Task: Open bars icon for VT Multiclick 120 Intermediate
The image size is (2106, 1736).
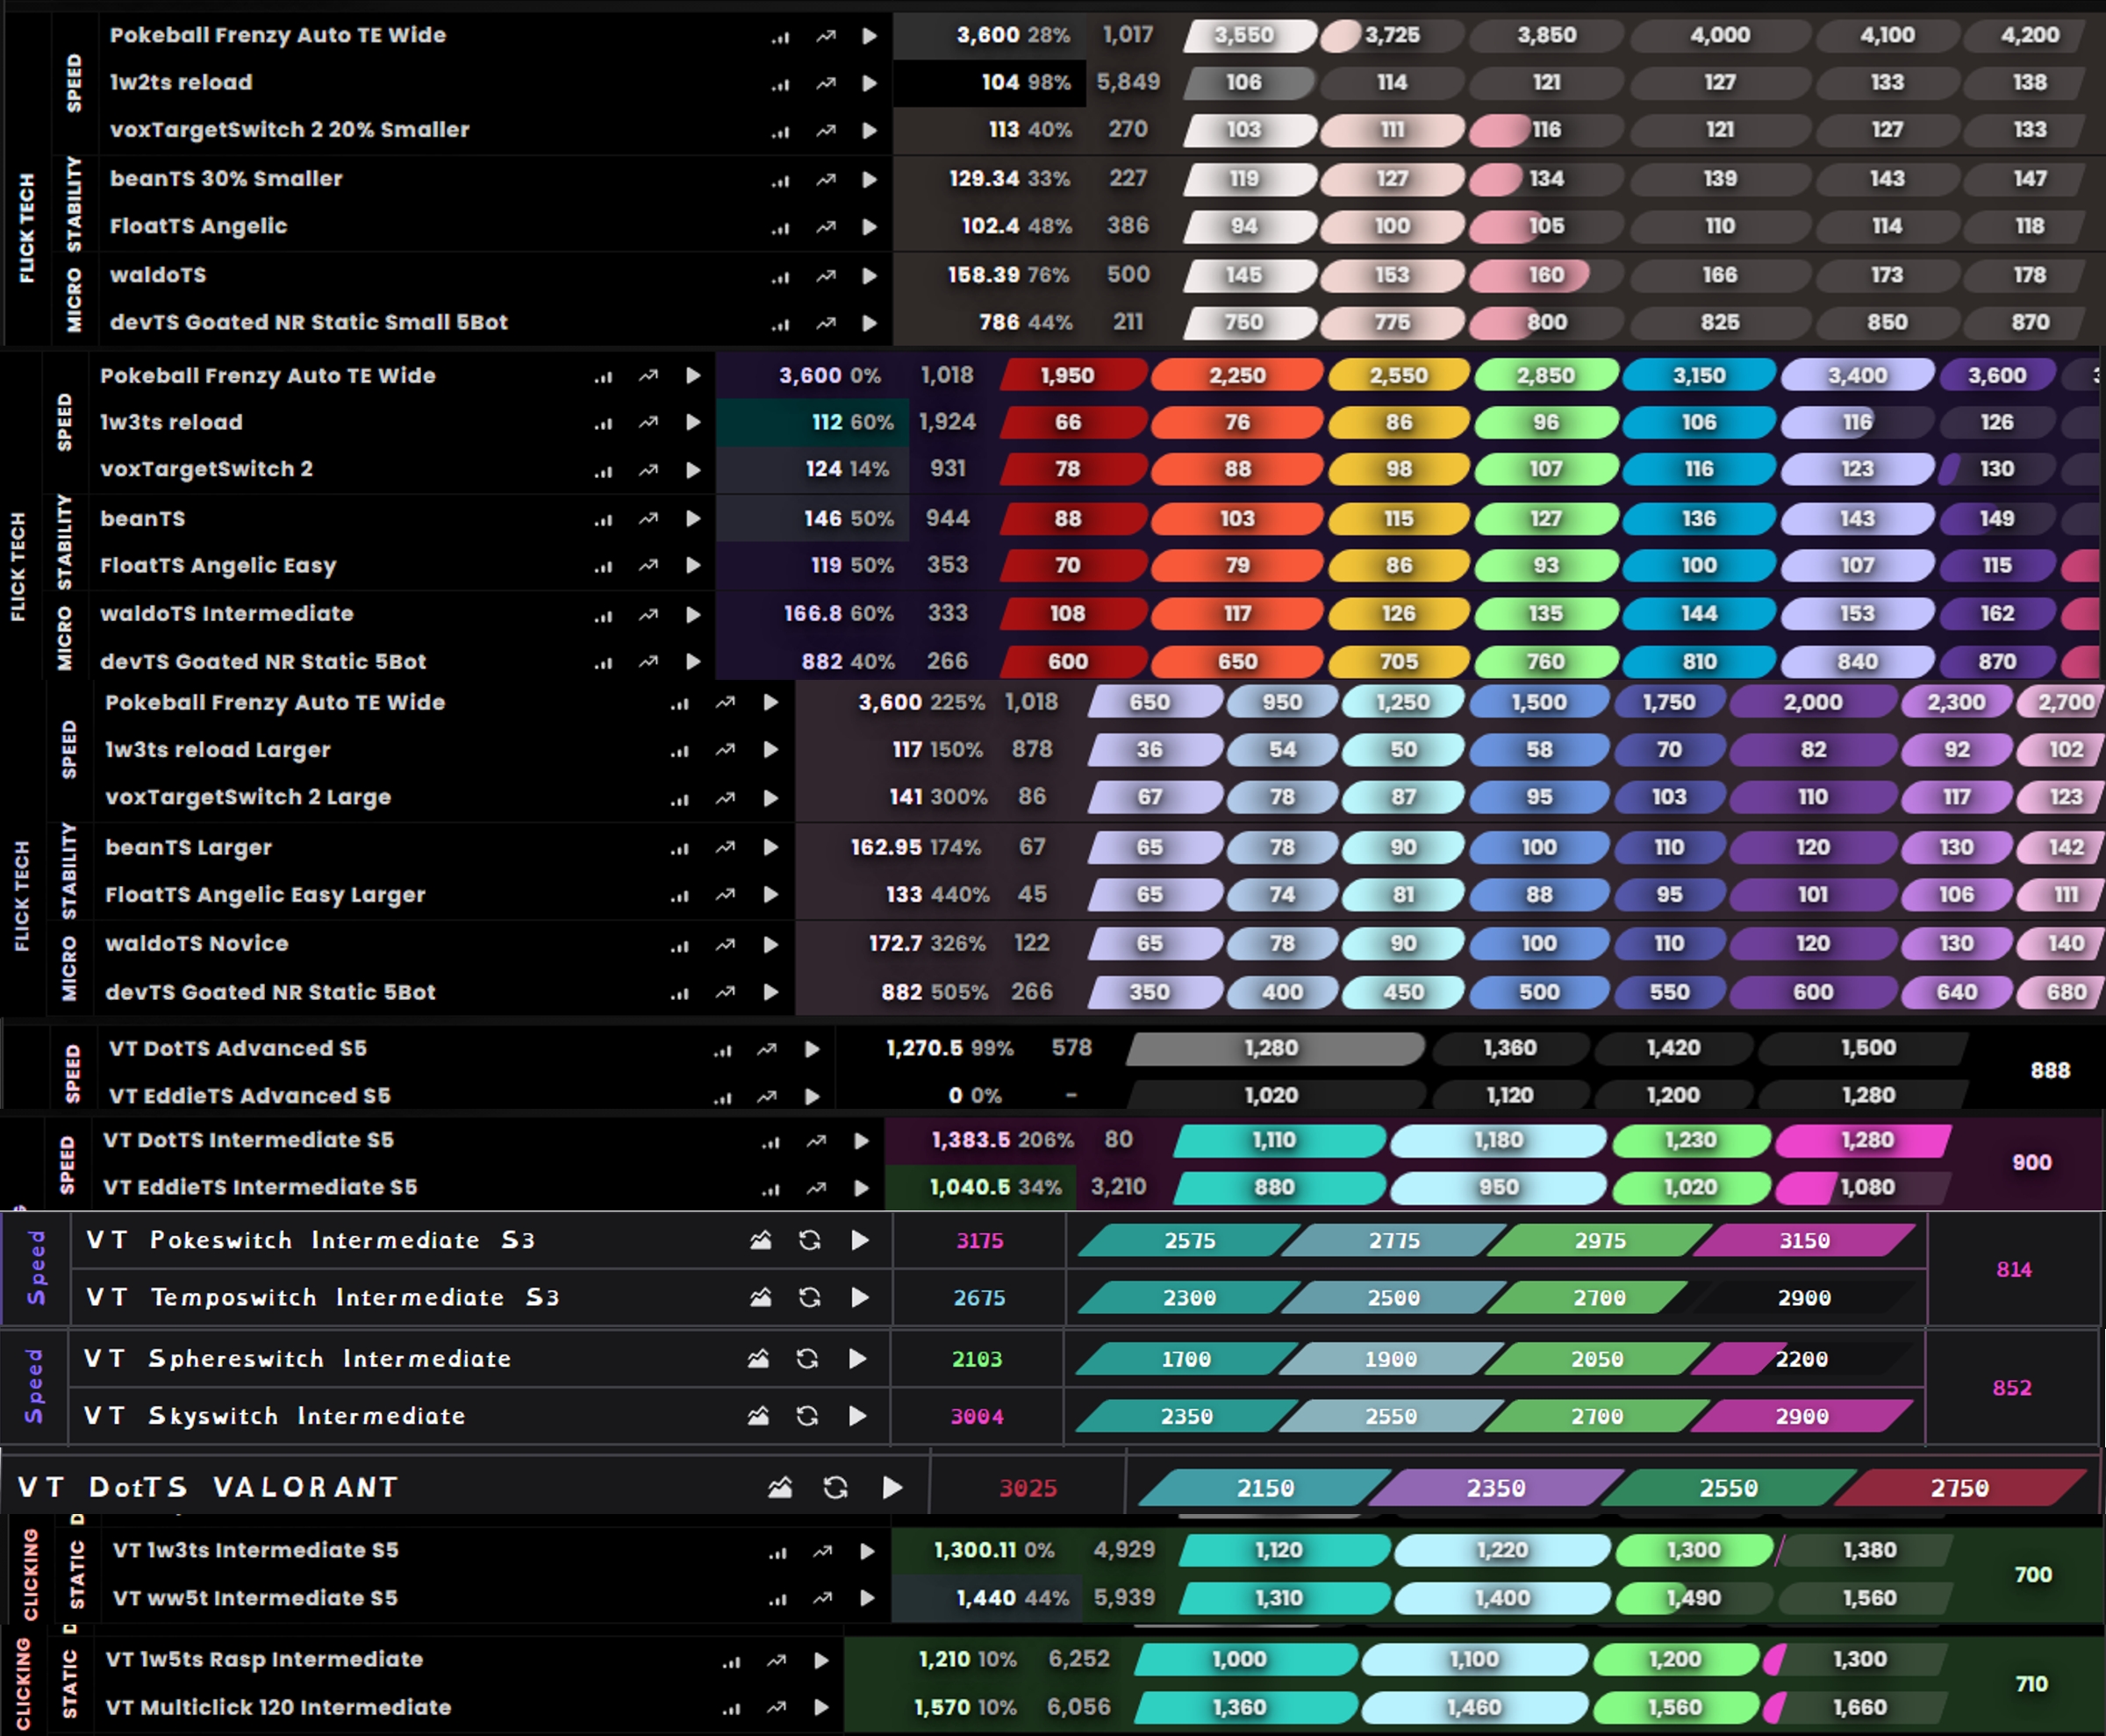Action: click(x=731, y=1708)
